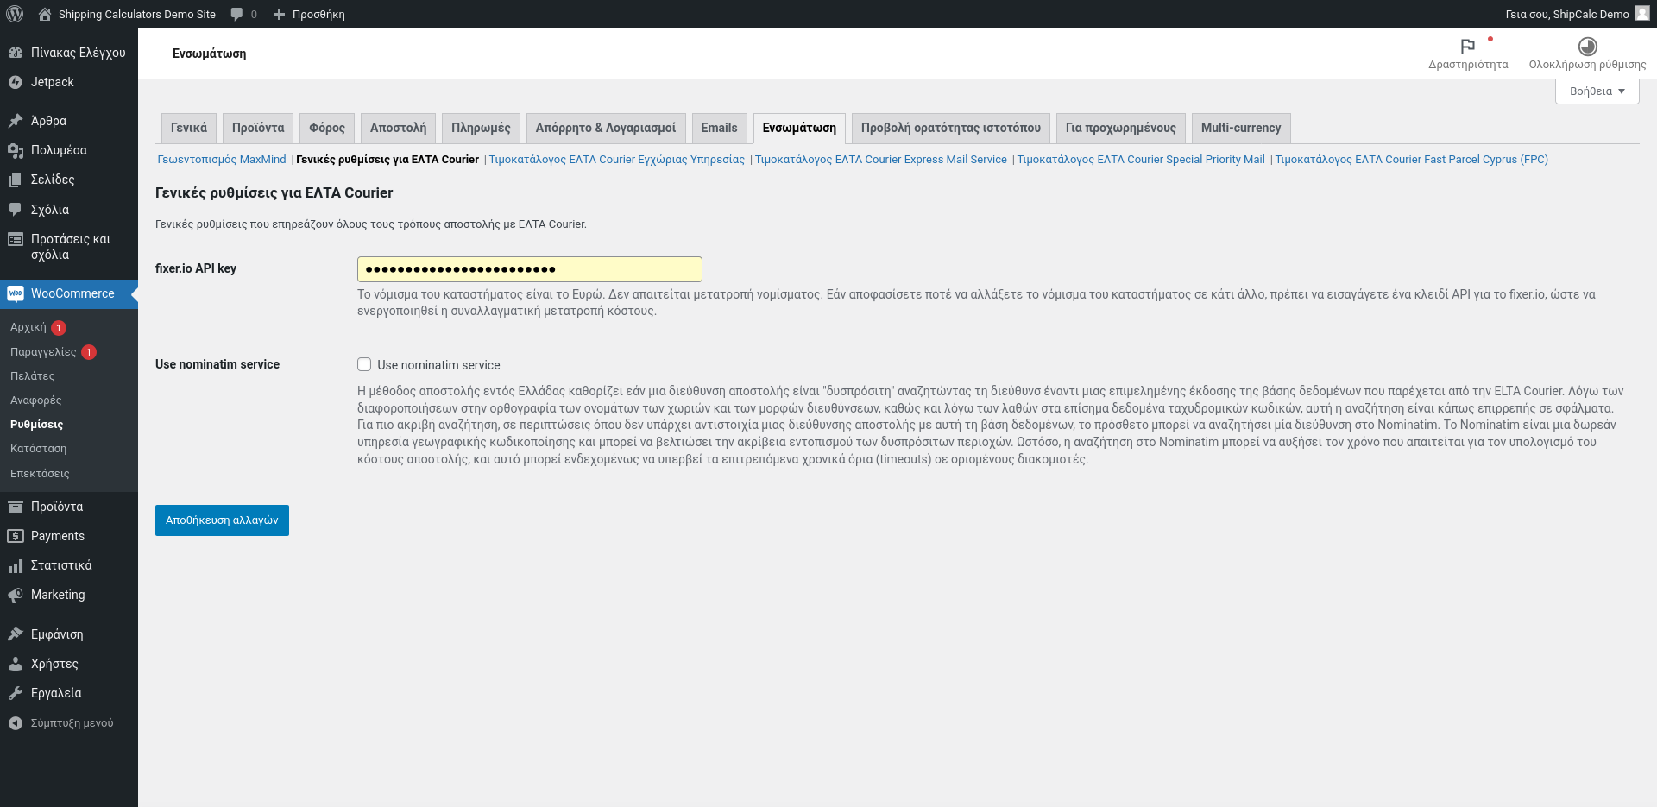Open the Γεωεντοπισμός MaxMind link
The image size is (1657, 807).
coord(222,160)
